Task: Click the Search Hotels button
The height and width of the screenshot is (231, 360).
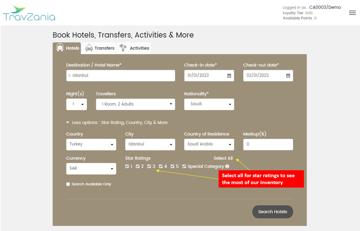Action: (272, 212)
